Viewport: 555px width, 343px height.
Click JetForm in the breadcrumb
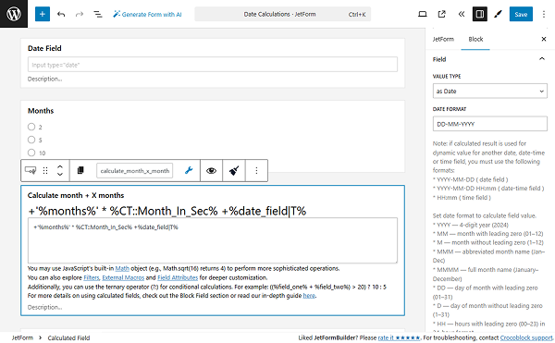point(22,337)
